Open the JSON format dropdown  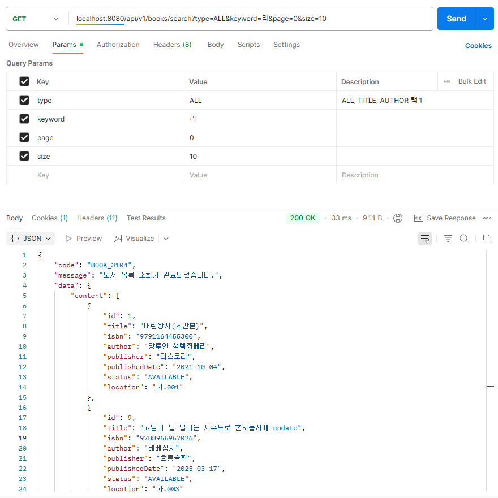point(31,239)
